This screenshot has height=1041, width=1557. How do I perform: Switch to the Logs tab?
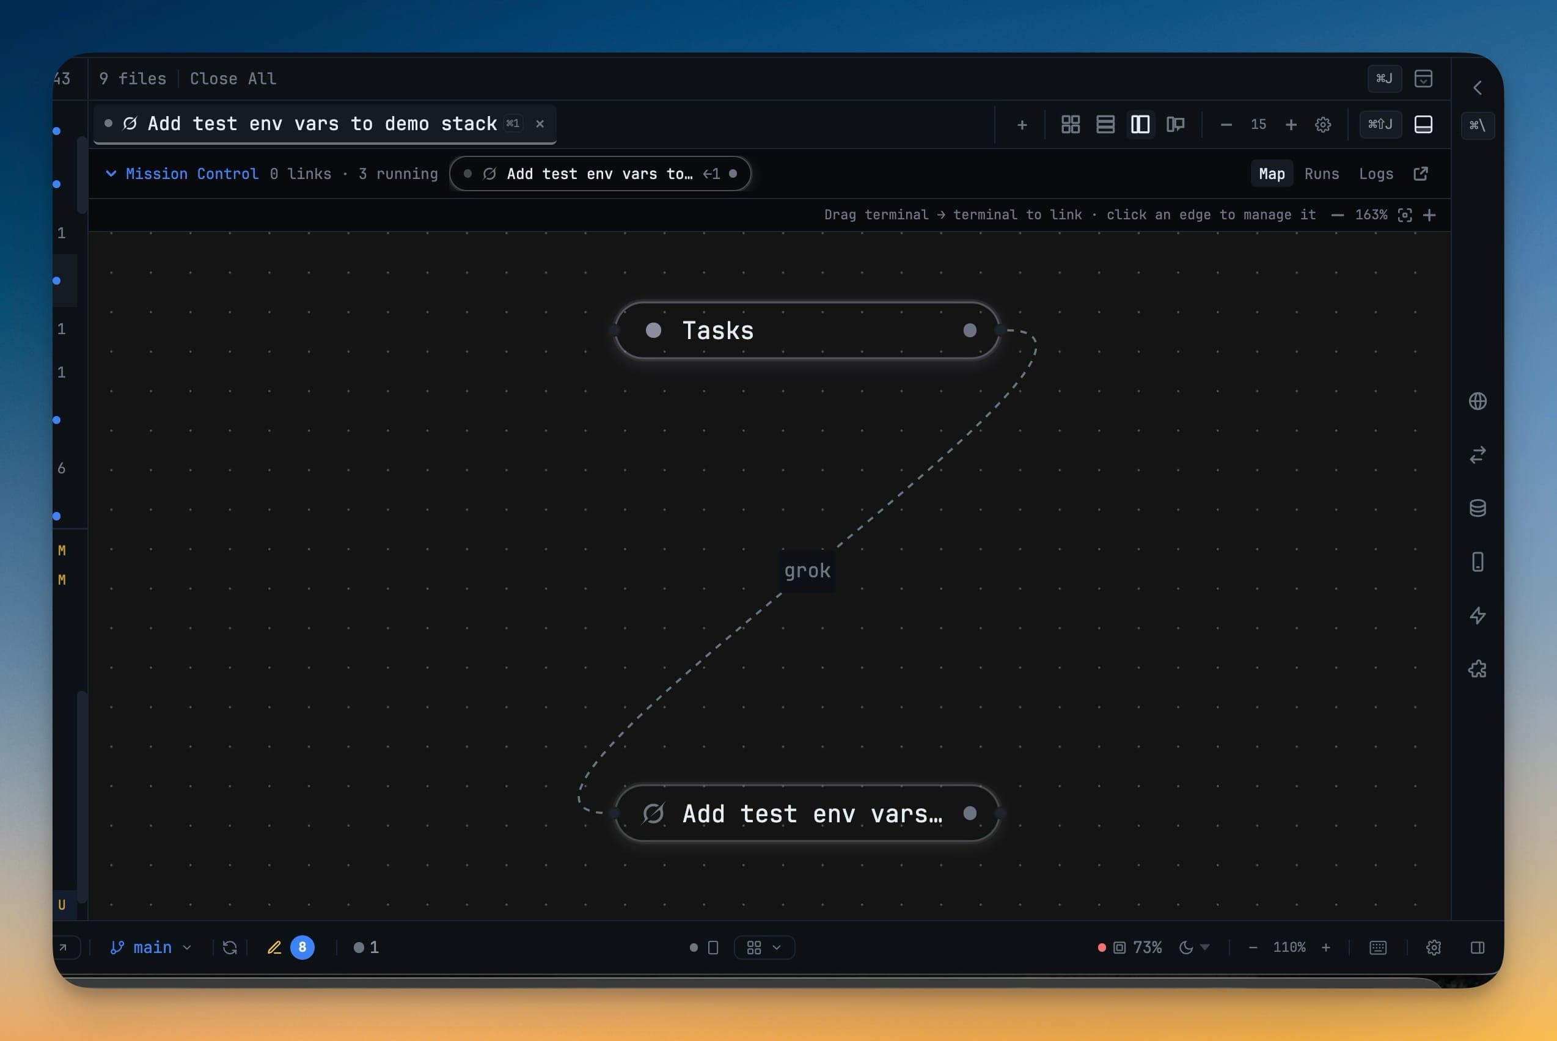[1376, 174]
